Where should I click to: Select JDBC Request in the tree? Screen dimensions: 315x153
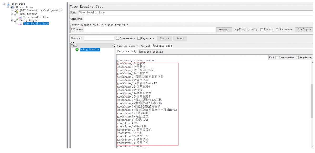28,14
